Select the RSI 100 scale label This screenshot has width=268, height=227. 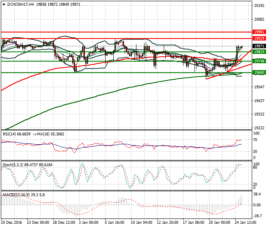(x=256, y=133)
